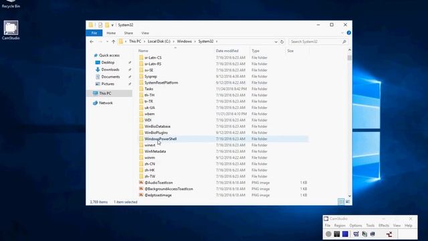This screenshot has width=428, height=241.
Task: Click the scrollbar up arrow
Action: (x=349, y=50)
